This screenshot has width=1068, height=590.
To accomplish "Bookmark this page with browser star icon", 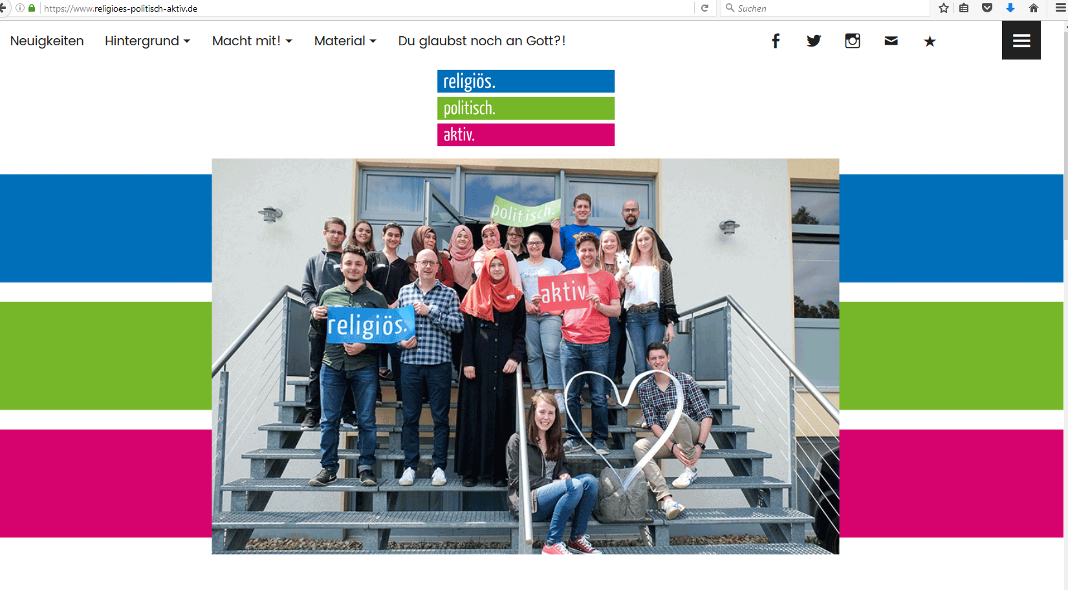I will (x=944, y=8).
